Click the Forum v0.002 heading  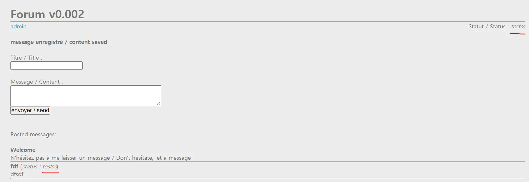point(47,14)
